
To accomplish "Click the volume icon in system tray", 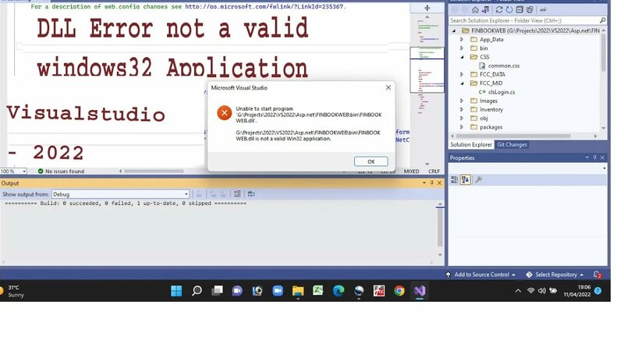I will tap(541, 291).
